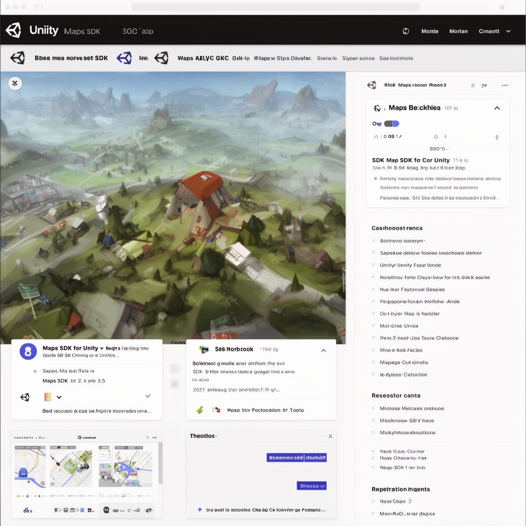Click the red flag icon beside 'Mpeo 'ider Poctooation'
This screenshot has width=526, height=526.
(x=217, y=409)
